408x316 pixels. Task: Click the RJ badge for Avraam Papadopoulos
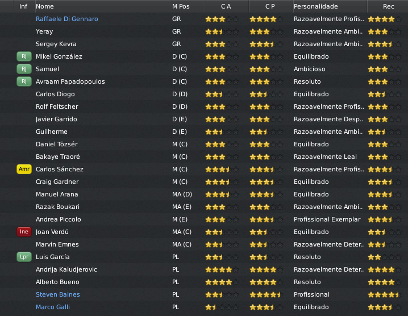24,81
